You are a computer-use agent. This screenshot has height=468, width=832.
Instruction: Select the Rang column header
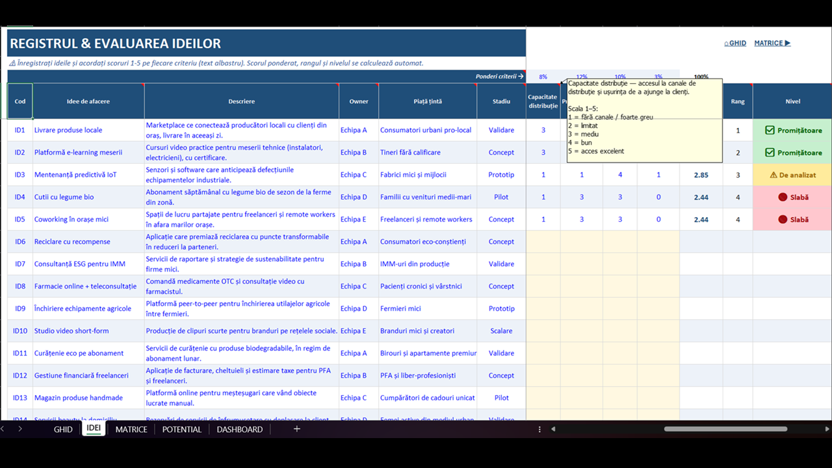click(738, 101)
